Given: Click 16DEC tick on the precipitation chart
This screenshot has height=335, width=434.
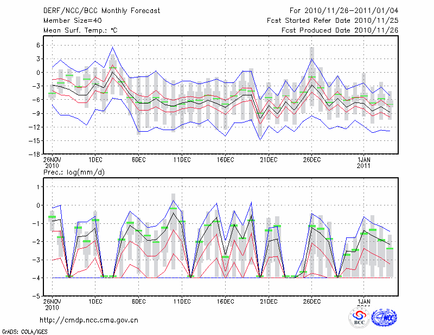Looking at the screenshot, I should 225,301.
